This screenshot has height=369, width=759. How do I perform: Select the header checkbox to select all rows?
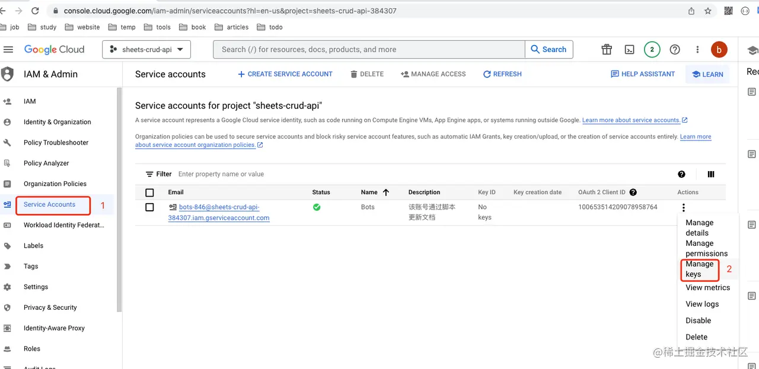coord(149,192)
